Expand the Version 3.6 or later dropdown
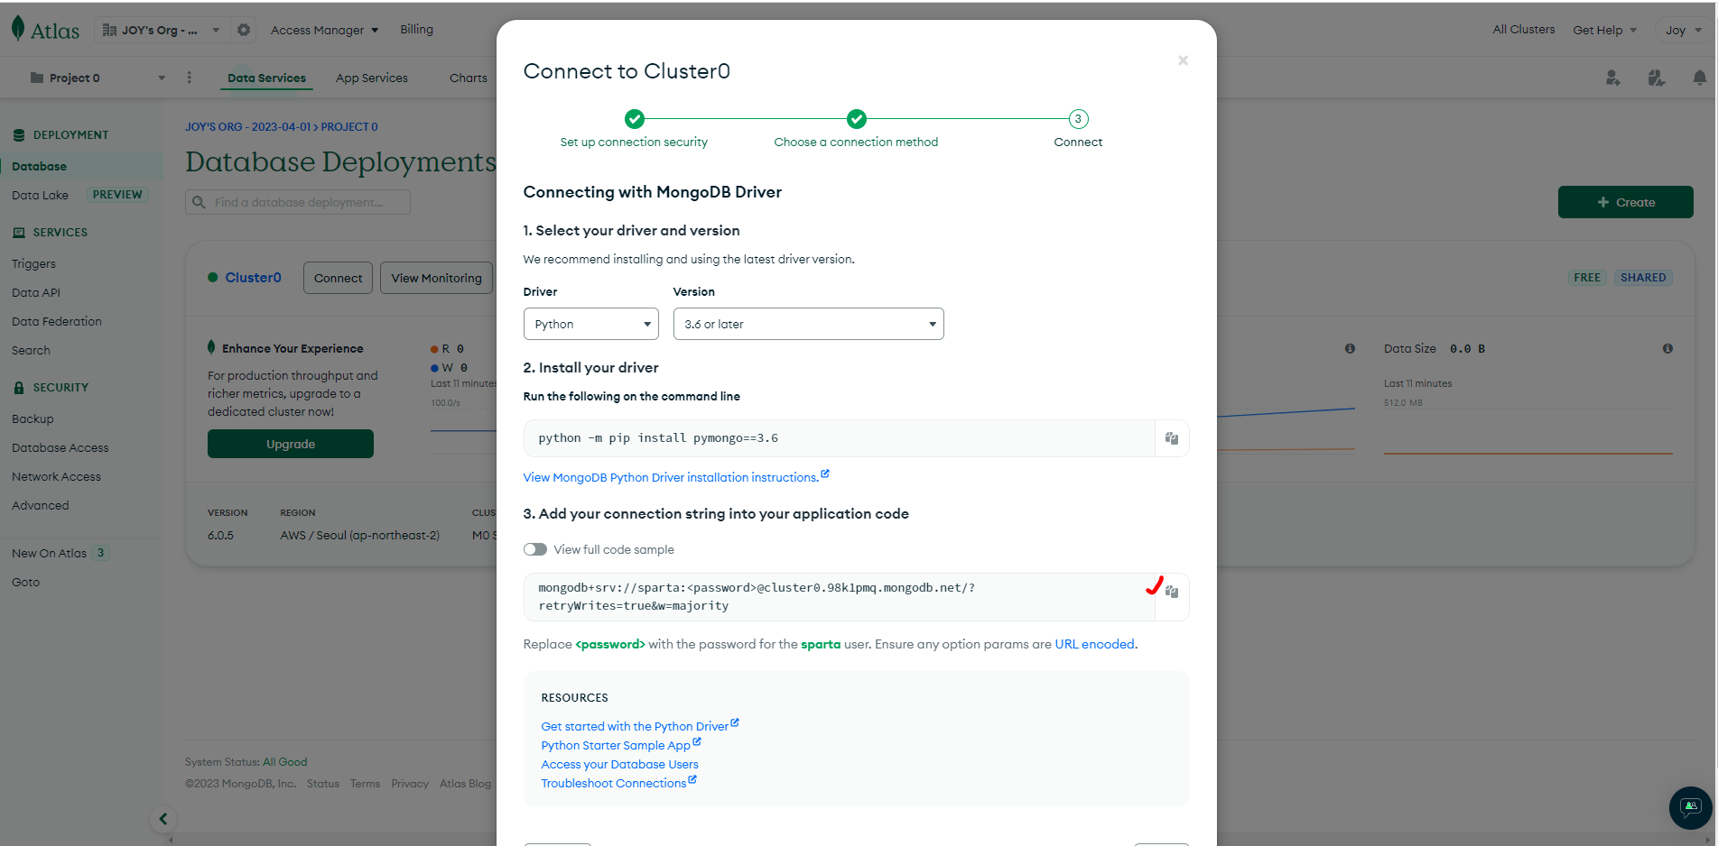The image size is (1718, 846). 809,324
